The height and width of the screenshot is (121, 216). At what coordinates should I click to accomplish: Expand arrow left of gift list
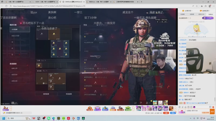[133, 109]
